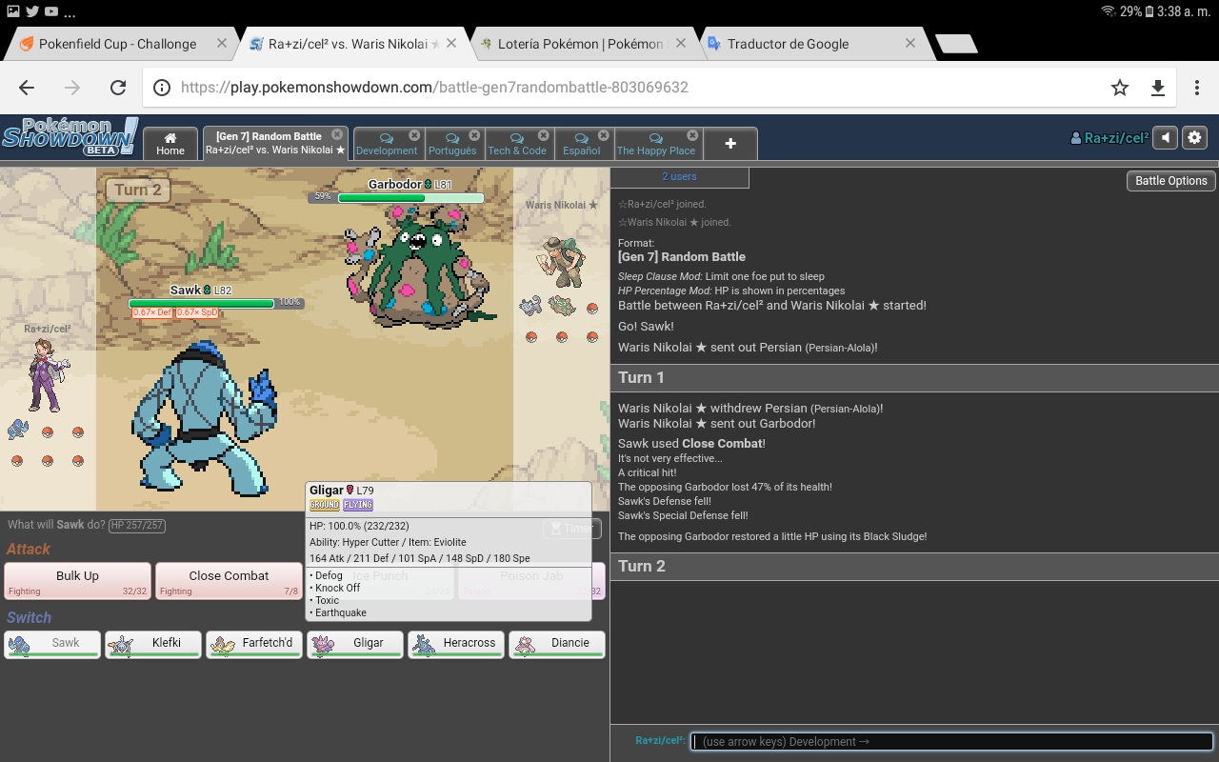This screenshot has height=762, width=1219.
Task: Click Garbodor's HP bar
Action: (x=410, y=198)
